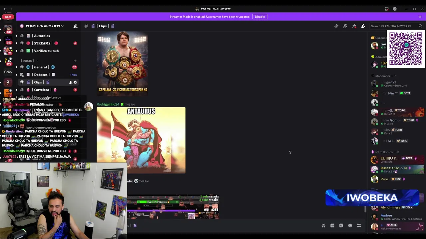Open member Pure~ with TS12 tag

[x=397, y=179]
